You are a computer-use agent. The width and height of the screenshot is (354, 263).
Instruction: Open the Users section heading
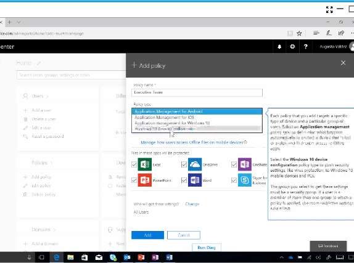38,96
